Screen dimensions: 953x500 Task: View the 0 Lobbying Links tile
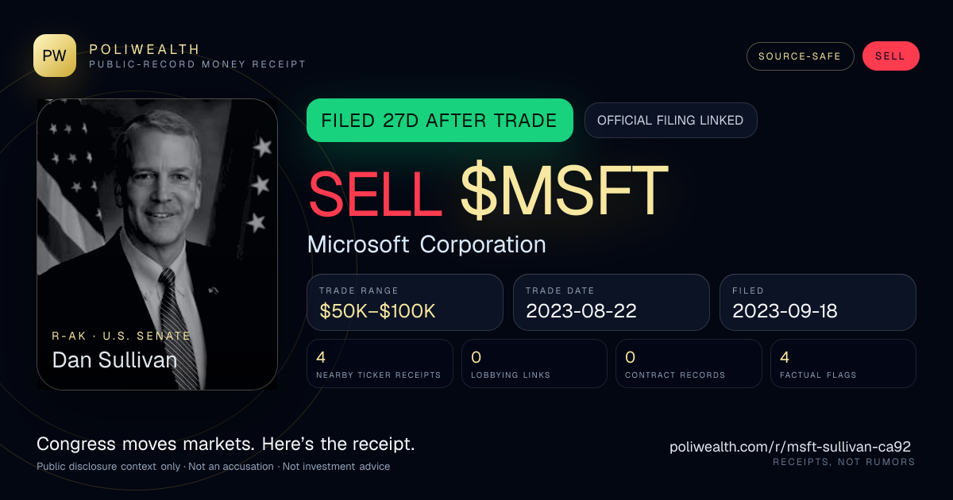point(534,363)
